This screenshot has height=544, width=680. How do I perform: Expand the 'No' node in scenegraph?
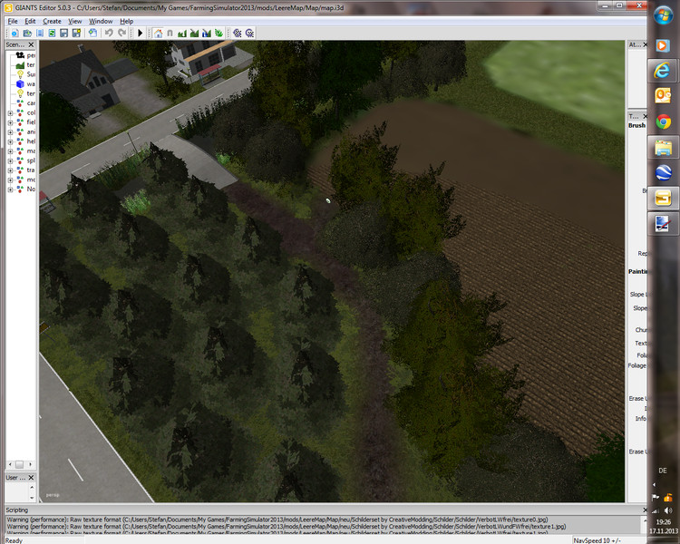point(10,189)
